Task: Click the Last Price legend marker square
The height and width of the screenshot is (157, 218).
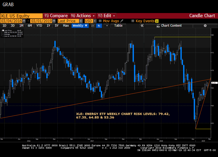Action: tap(3, 30)
